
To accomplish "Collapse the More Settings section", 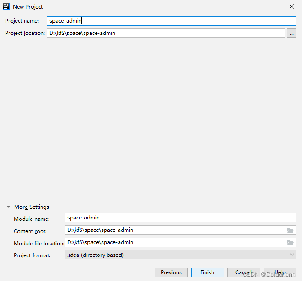I will (9, 207).
